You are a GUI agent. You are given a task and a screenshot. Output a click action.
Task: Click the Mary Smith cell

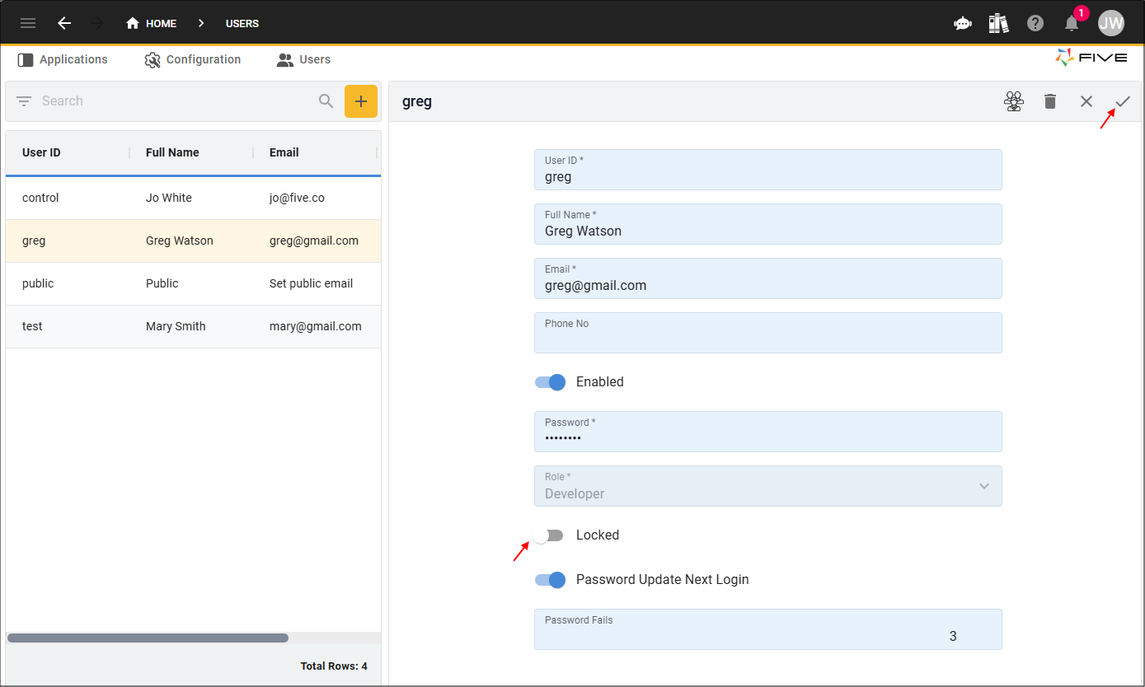click(x=176, y=326)
